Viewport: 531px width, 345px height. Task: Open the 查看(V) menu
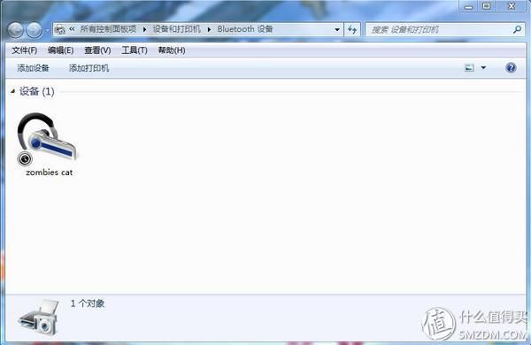point(97,50)
